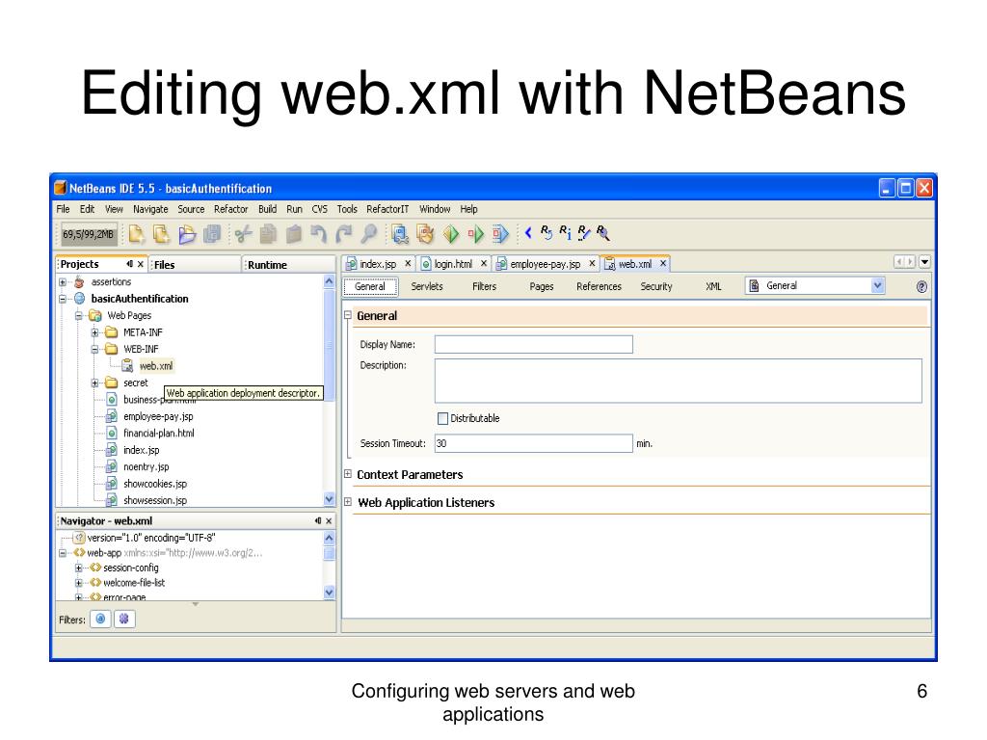Screen dimensions: 987x740
Task: Click the New File toolbar icon
Action: click(x=136, y=234)
